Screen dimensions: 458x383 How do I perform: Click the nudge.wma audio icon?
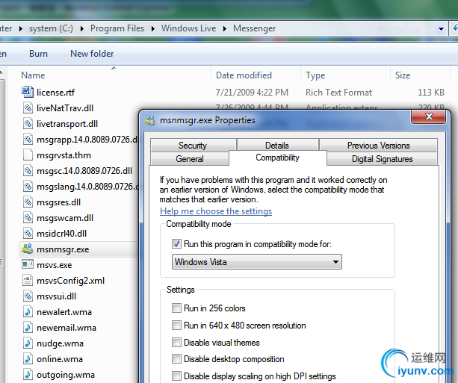click(28, 343)
